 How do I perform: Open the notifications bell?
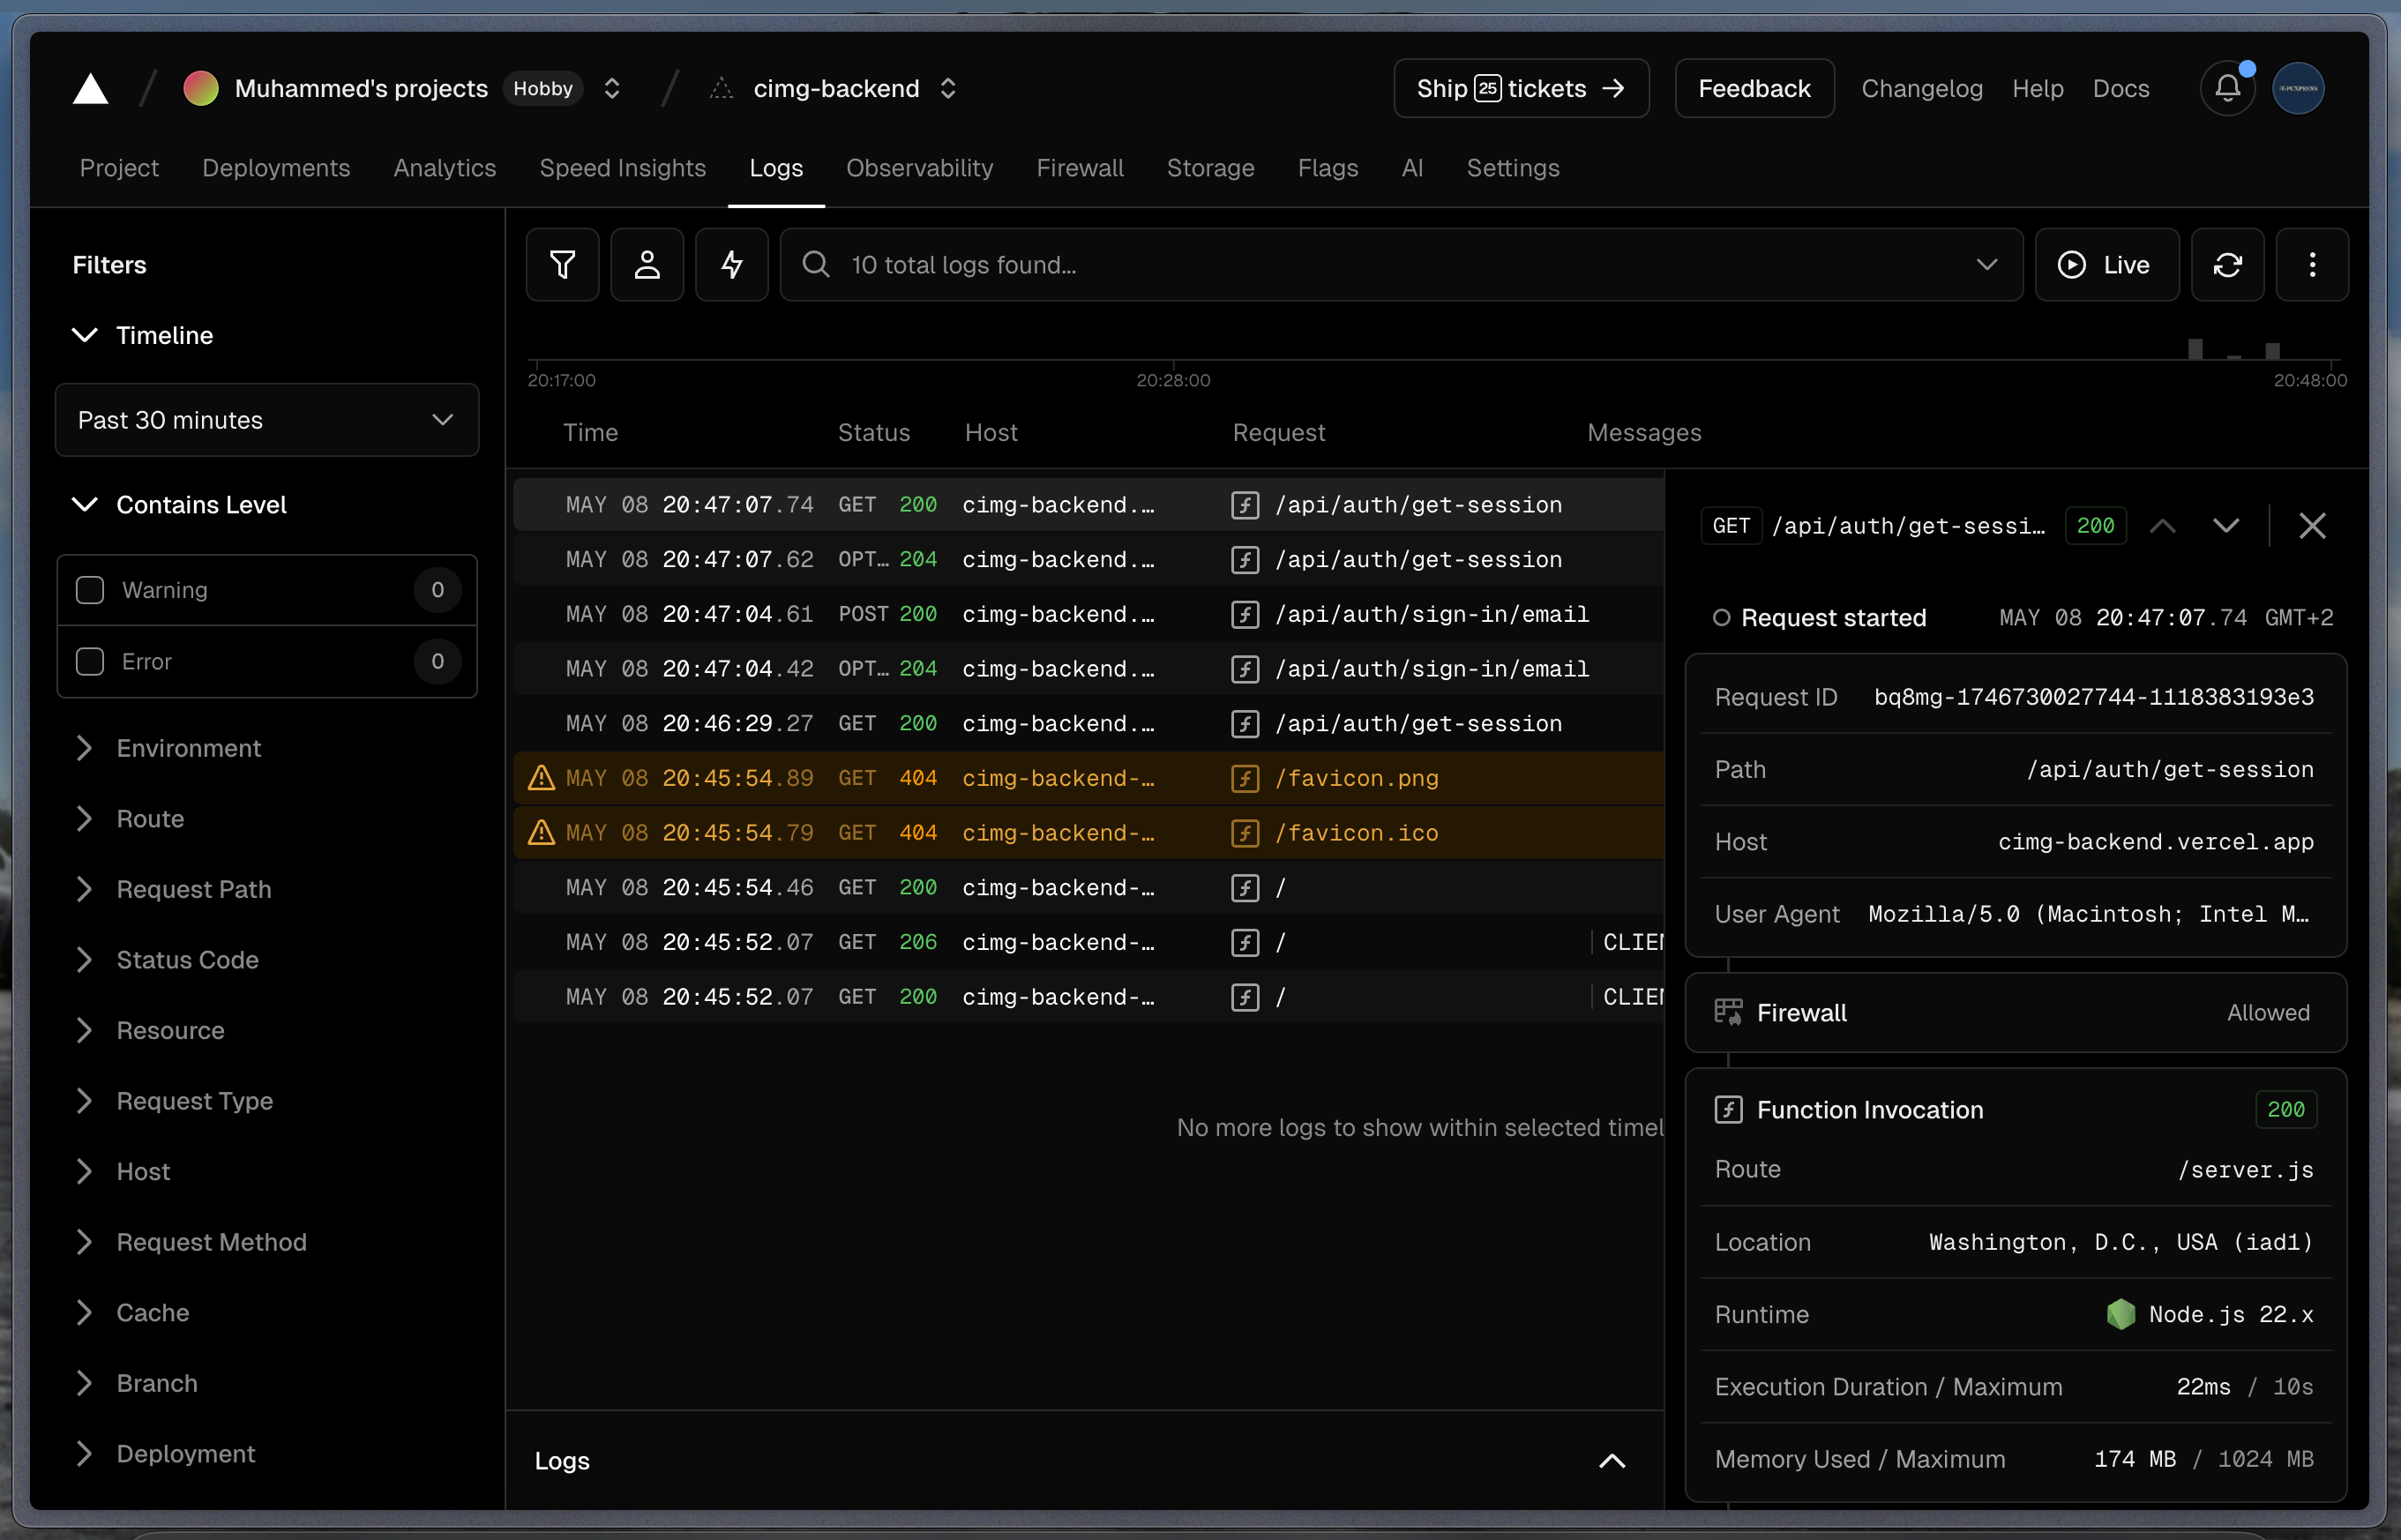[x=2227, y=89]
